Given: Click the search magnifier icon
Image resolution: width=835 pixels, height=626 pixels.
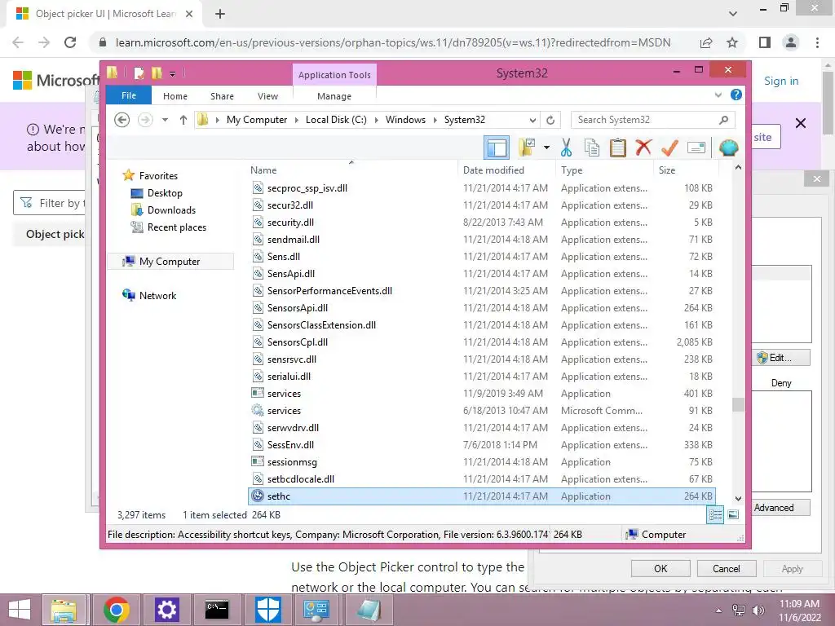Looking at the screenshot, I should point(723,120).
